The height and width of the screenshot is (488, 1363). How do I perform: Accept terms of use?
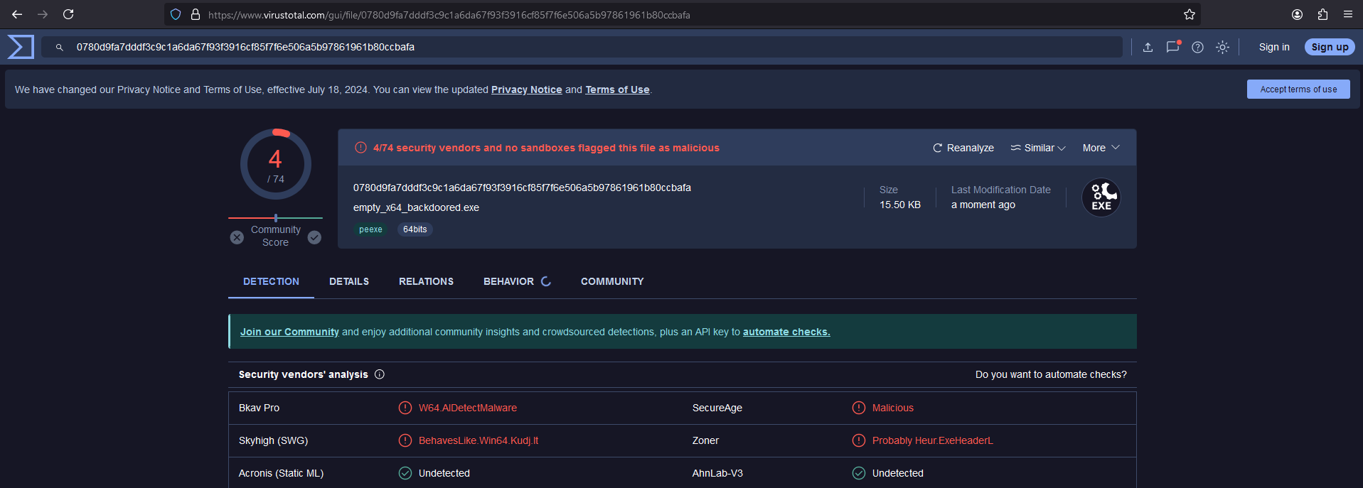[x=1298, y=89]
